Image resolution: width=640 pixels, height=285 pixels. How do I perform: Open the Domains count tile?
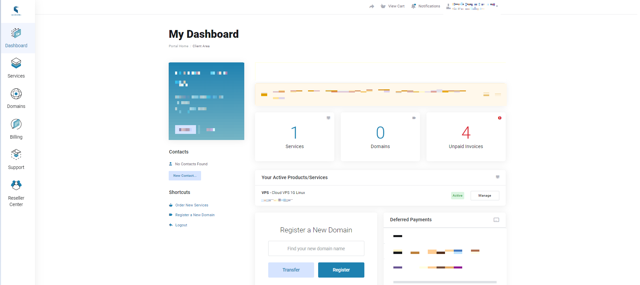[x=380, y=137]
